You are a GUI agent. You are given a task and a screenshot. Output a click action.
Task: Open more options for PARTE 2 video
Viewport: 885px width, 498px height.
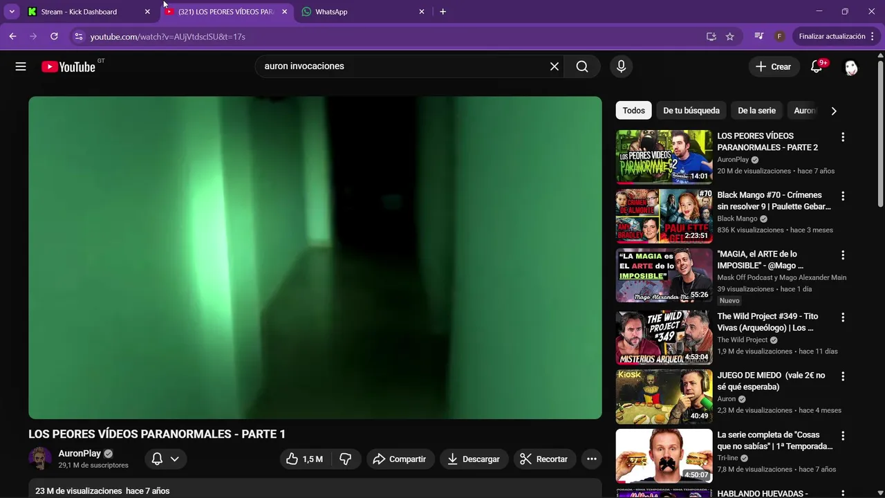click(843, 137)
